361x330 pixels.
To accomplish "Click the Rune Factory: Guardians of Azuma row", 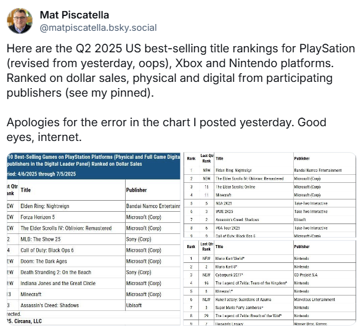I will click(270, 299).
